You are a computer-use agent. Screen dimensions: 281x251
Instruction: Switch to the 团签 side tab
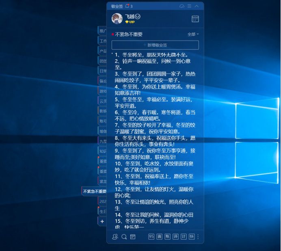102,61
